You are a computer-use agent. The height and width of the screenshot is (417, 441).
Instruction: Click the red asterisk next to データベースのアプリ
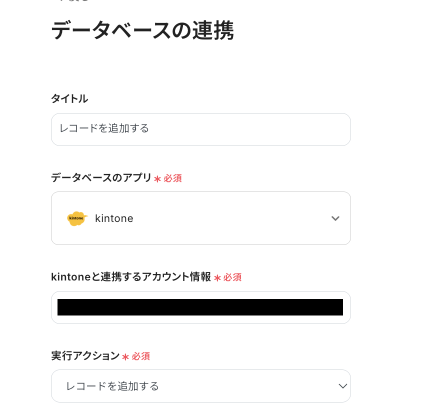coord(157,178)
